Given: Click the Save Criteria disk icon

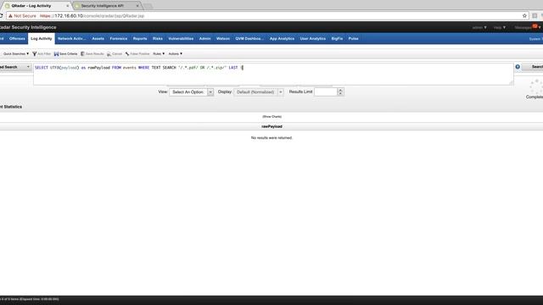Looking at the screenshot, I should (56, 54).
